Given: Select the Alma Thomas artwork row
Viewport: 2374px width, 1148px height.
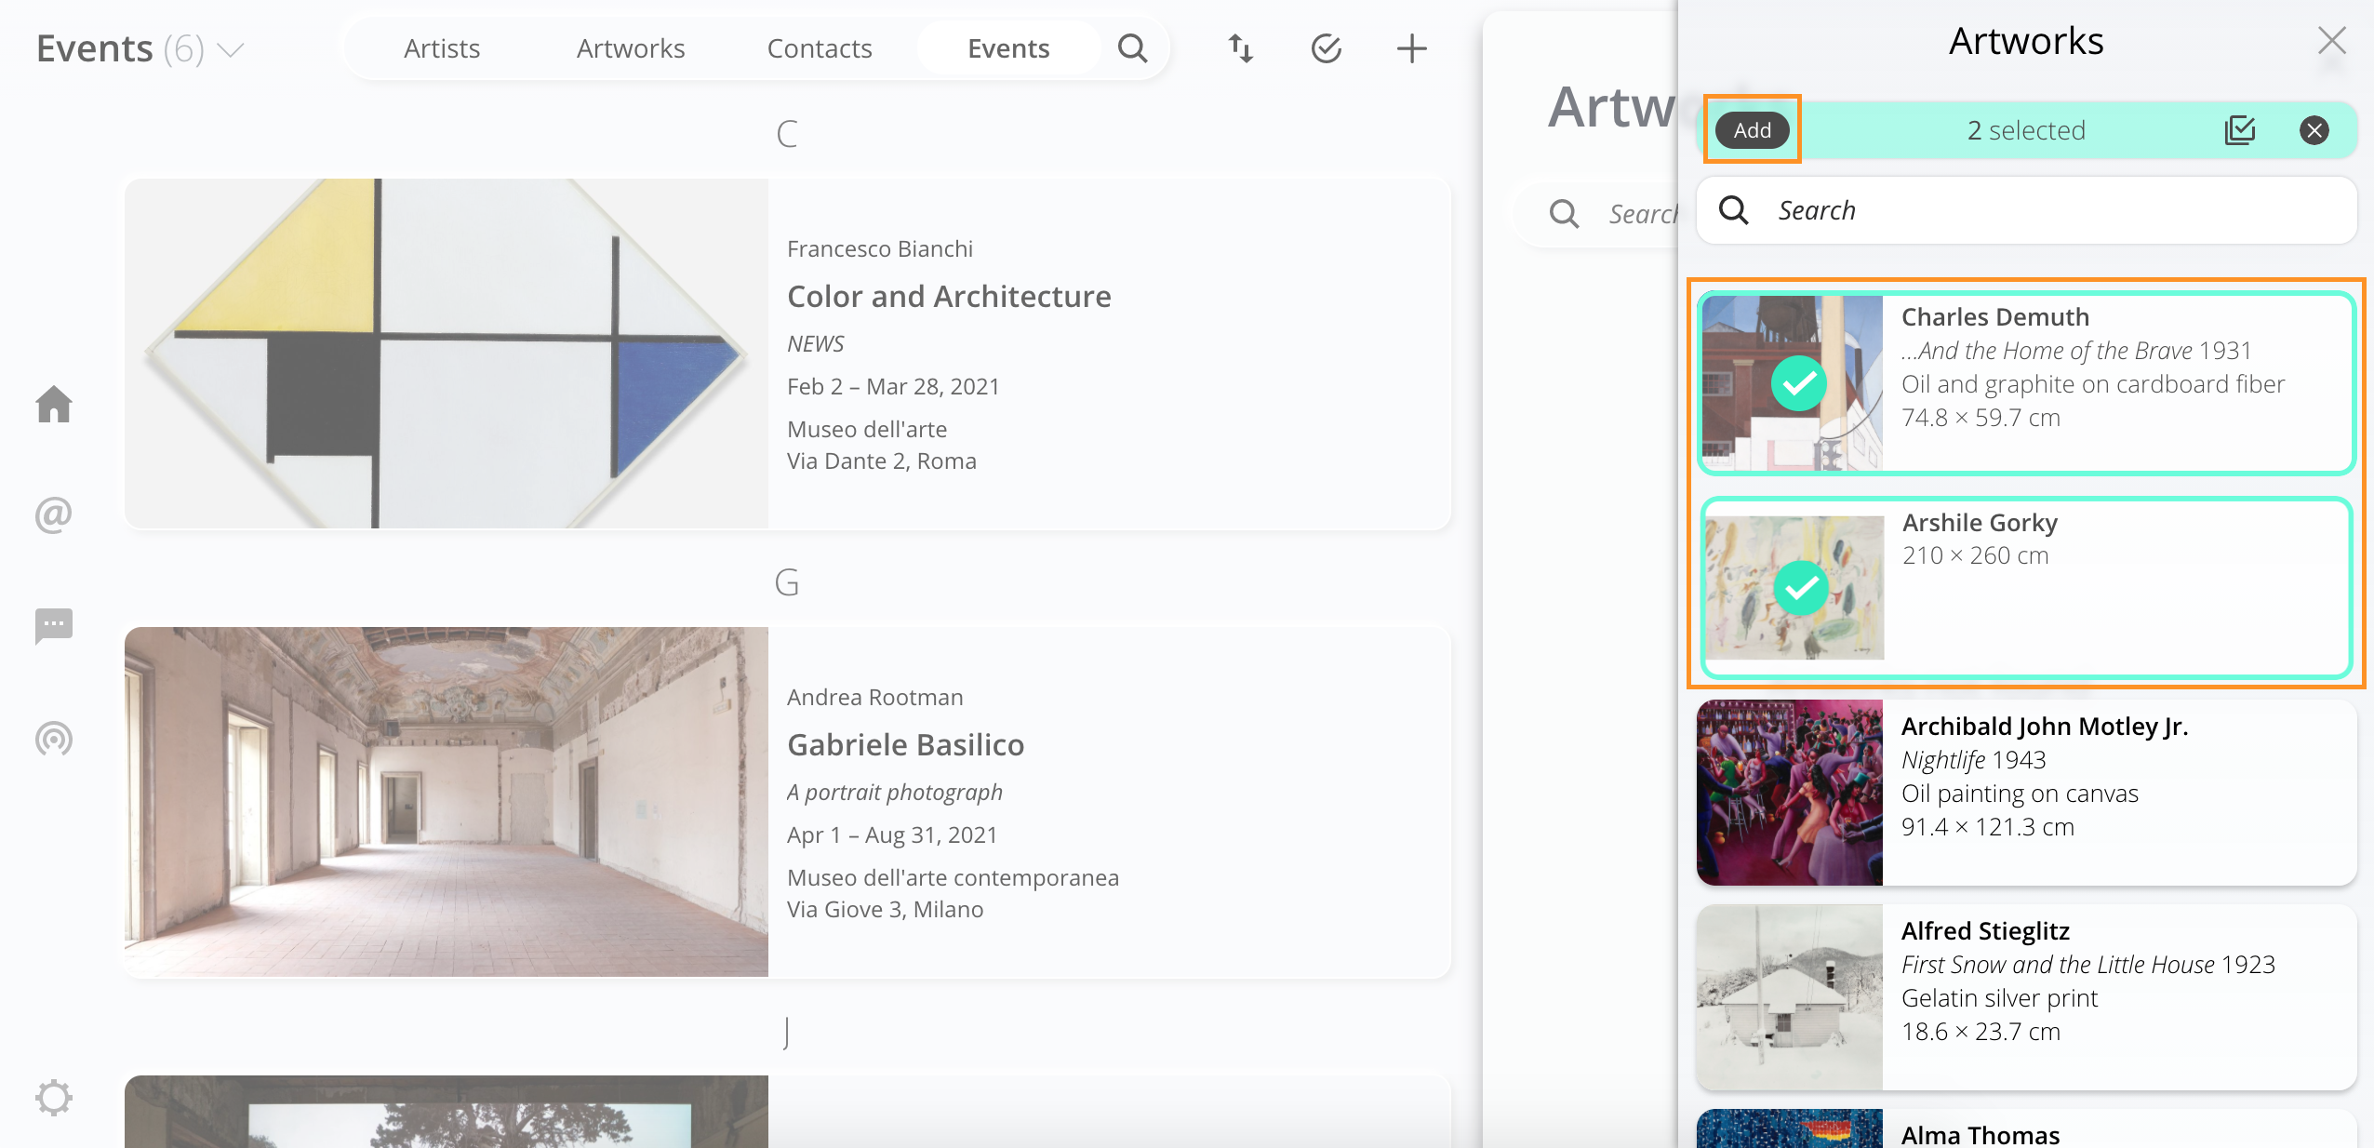Looking at the screenshot, I should pyautogui.click(x=2026, y=1128).
